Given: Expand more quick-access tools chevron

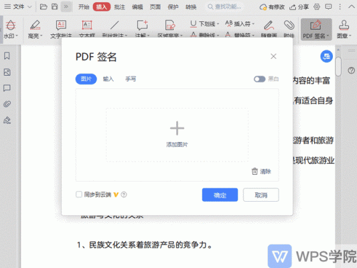Looking at the screenshot, I should pos(66,7).
